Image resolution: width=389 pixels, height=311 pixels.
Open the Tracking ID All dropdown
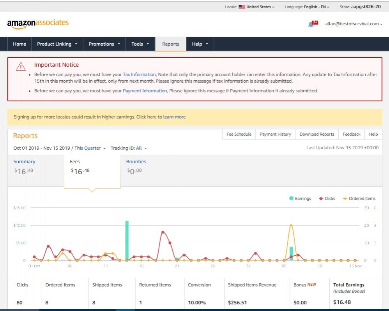pos(141,148)
